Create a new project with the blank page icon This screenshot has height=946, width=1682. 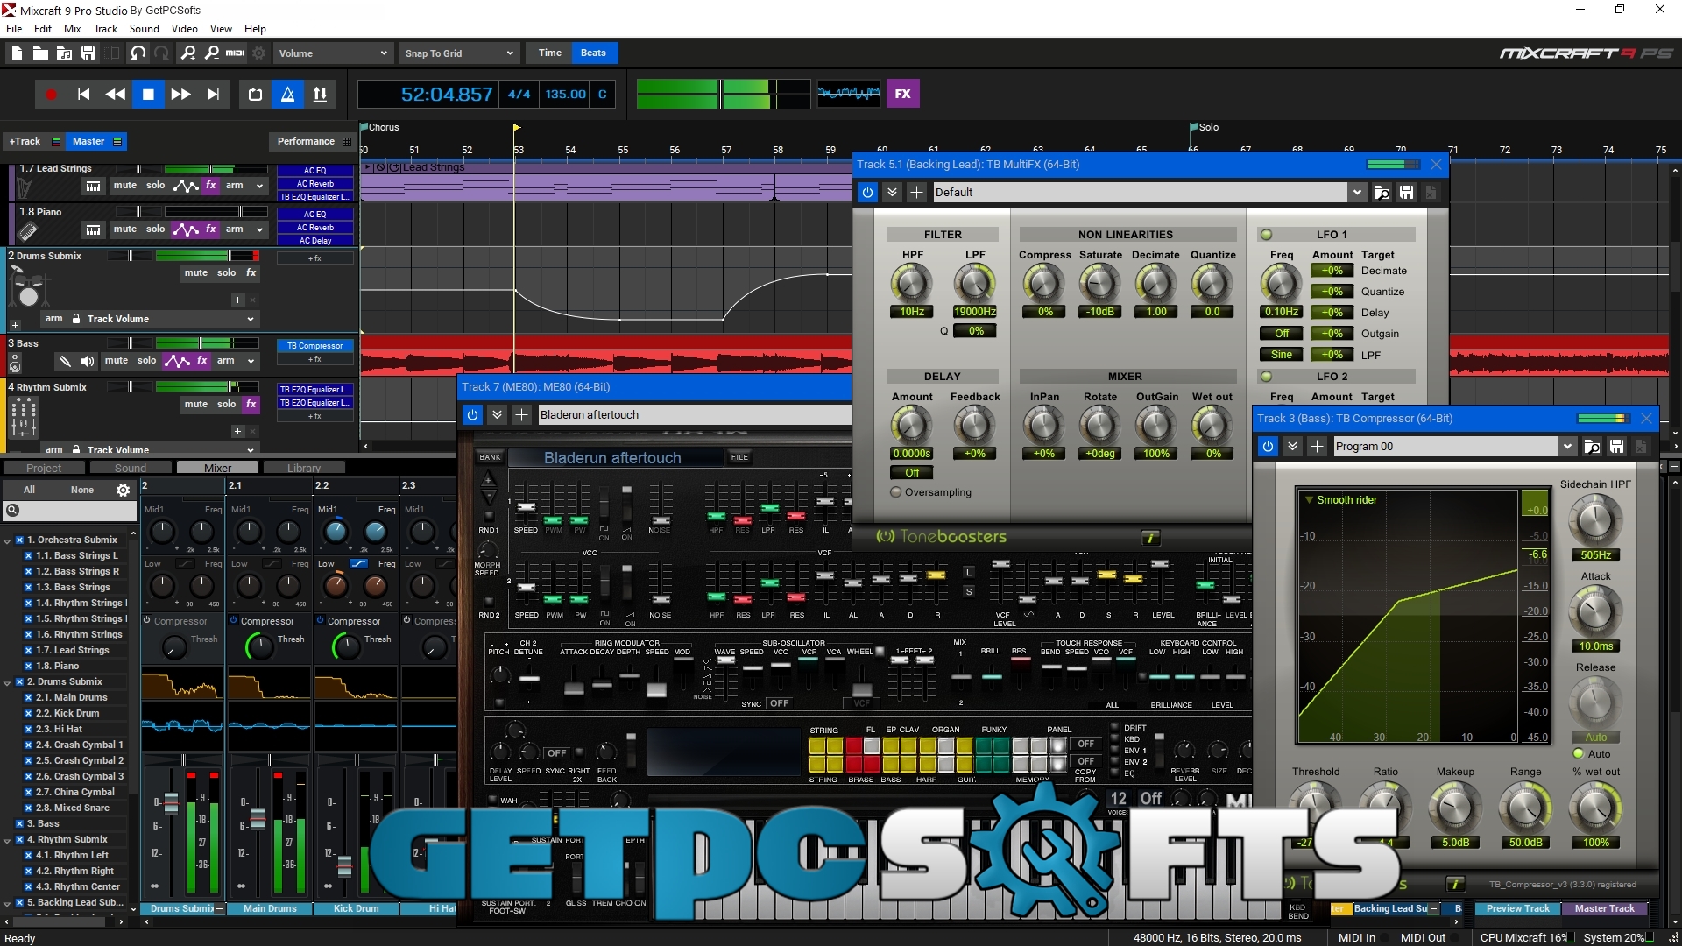tap(16, 53)
